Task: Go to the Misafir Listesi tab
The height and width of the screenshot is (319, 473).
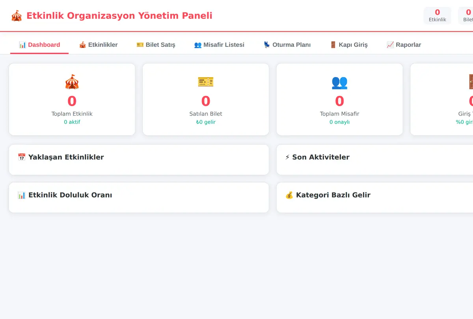Action: tap(219, 45)
